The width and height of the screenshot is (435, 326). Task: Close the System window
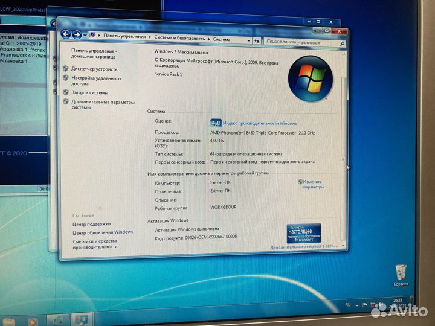339,31
